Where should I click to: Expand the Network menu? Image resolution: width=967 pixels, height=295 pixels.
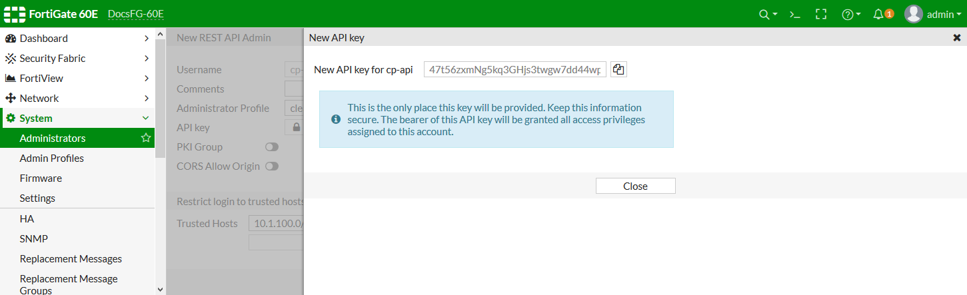tap(77, 99)
